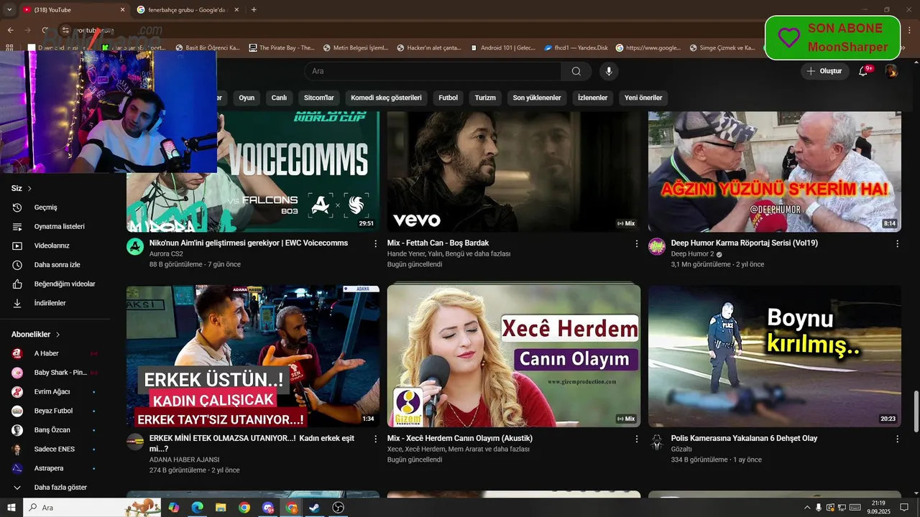Expand the Abonelikler section
Viewport: 920px width, 517px height.
coord(36,335)
